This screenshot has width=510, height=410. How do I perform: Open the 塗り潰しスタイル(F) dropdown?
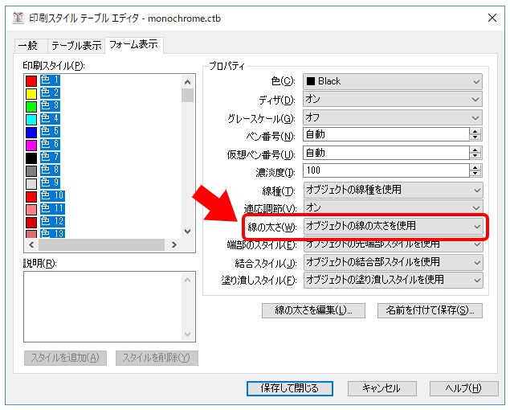(394, 280)
